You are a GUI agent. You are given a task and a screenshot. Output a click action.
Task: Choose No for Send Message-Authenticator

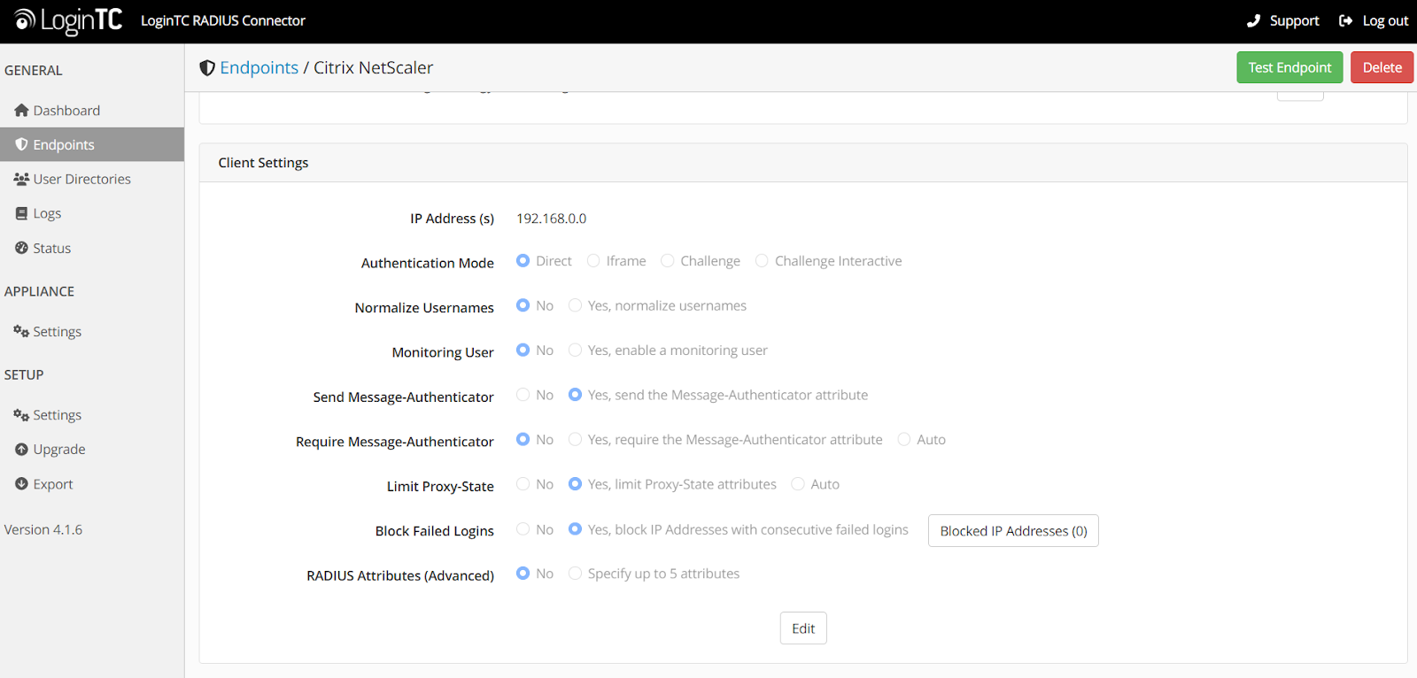point(523,395)
